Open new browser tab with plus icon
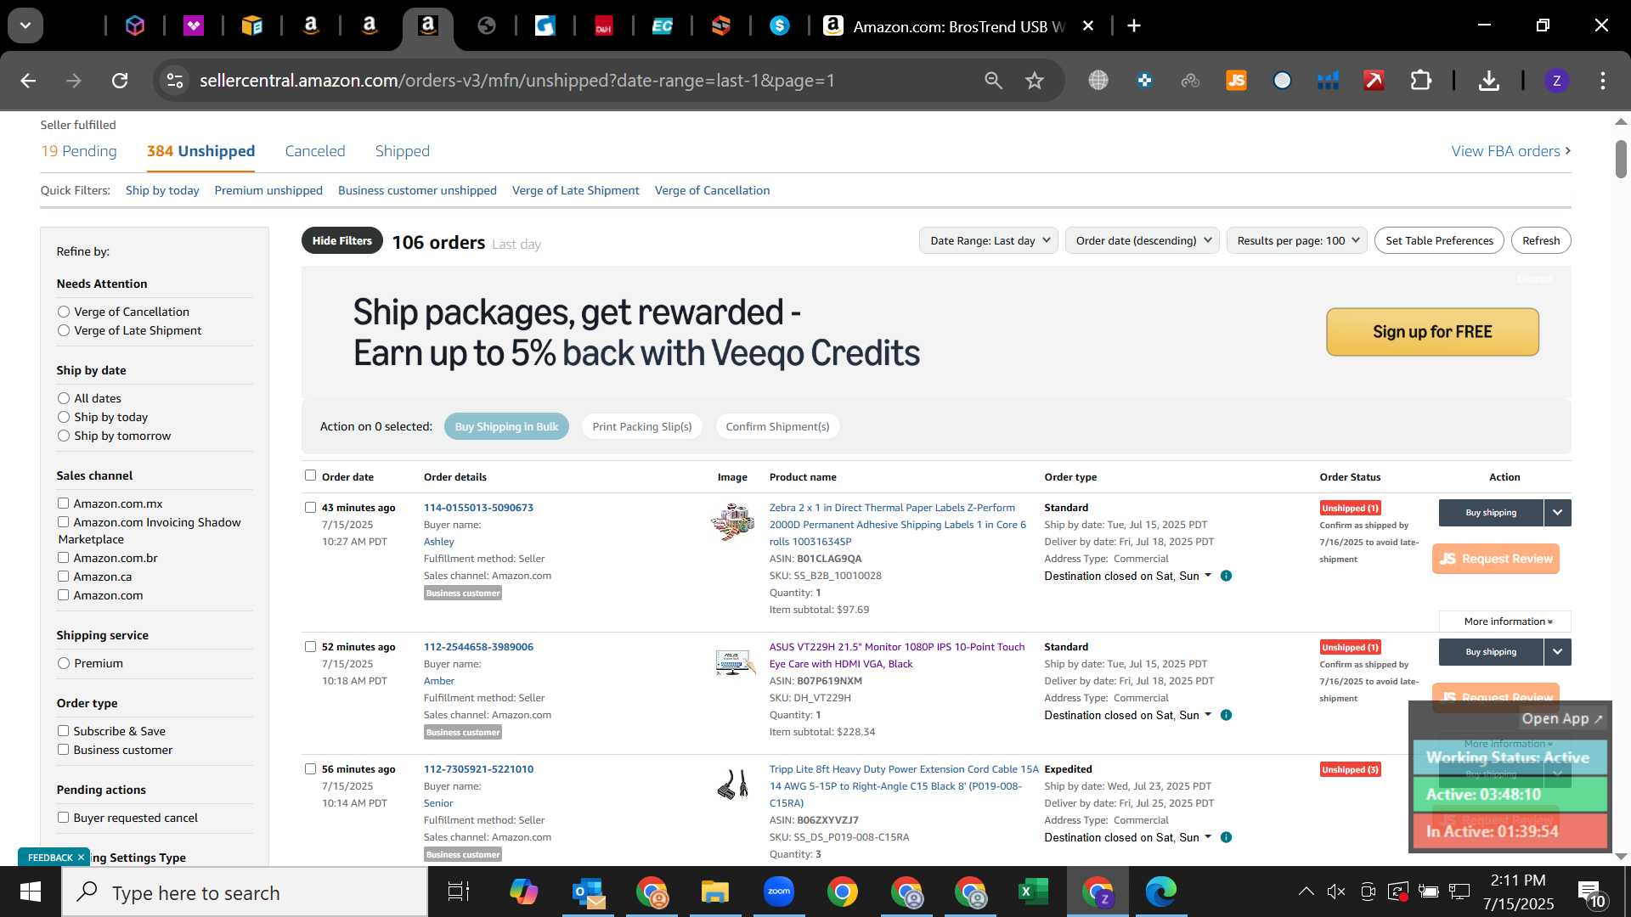Image resolution: width=1631 pixels, height=917 pixels. click(1134, 26)
